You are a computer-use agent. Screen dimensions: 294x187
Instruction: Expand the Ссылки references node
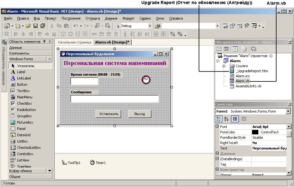point(224,66)
